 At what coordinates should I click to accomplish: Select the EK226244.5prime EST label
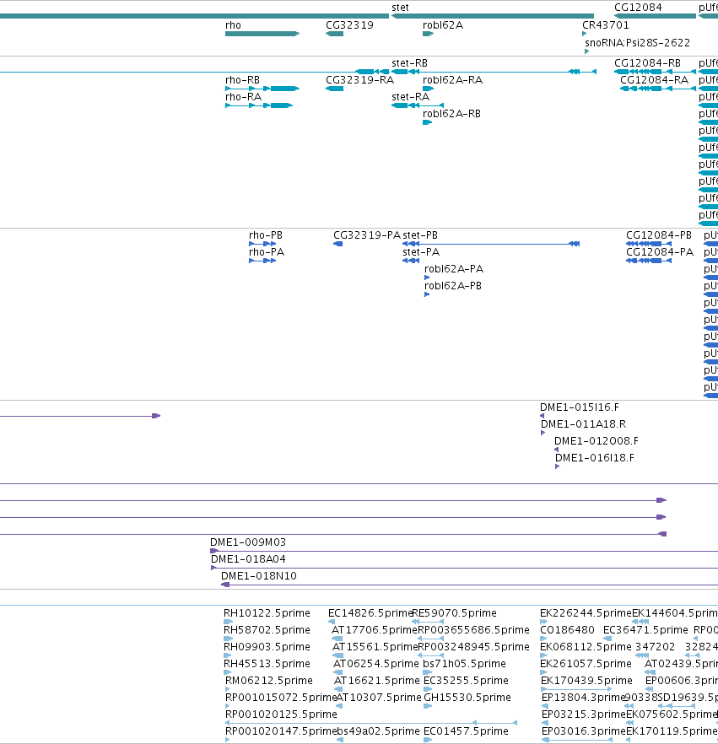click(x=586, y=613)
